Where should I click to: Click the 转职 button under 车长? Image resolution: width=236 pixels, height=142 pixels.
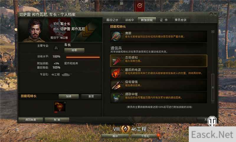[74, 50]
